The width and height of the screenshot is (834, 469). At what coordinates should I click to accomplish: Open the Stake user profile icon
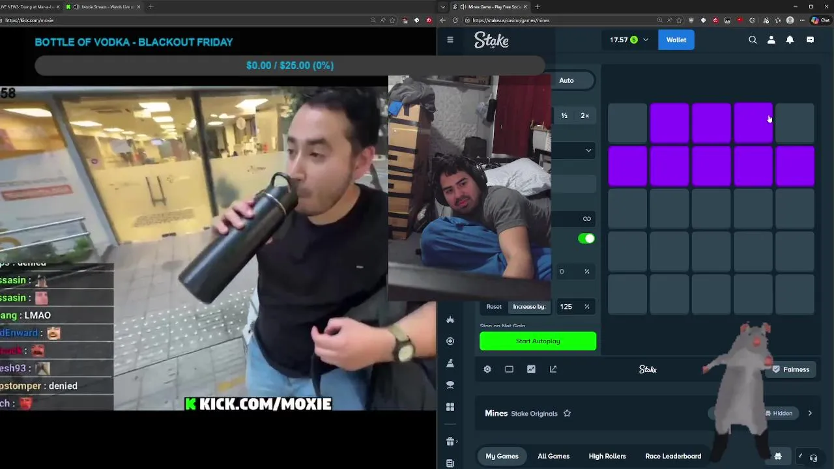pos(771,40)
